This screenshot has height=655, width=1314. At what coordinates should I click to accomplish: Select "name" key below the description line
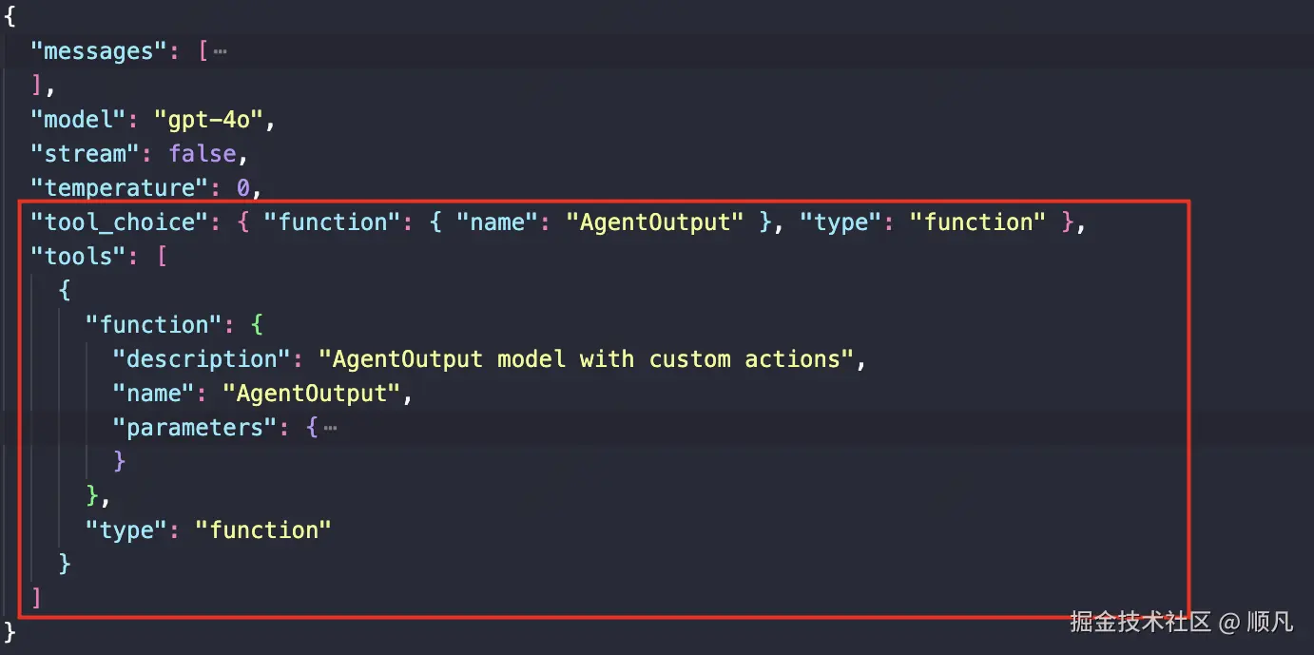pos(154,394)
